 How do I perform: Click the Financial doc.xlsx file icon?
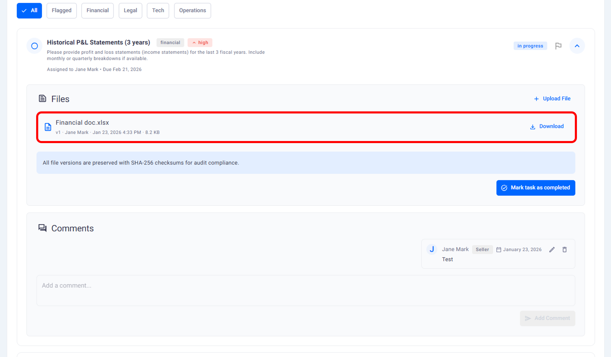click(x=48, y=127)
